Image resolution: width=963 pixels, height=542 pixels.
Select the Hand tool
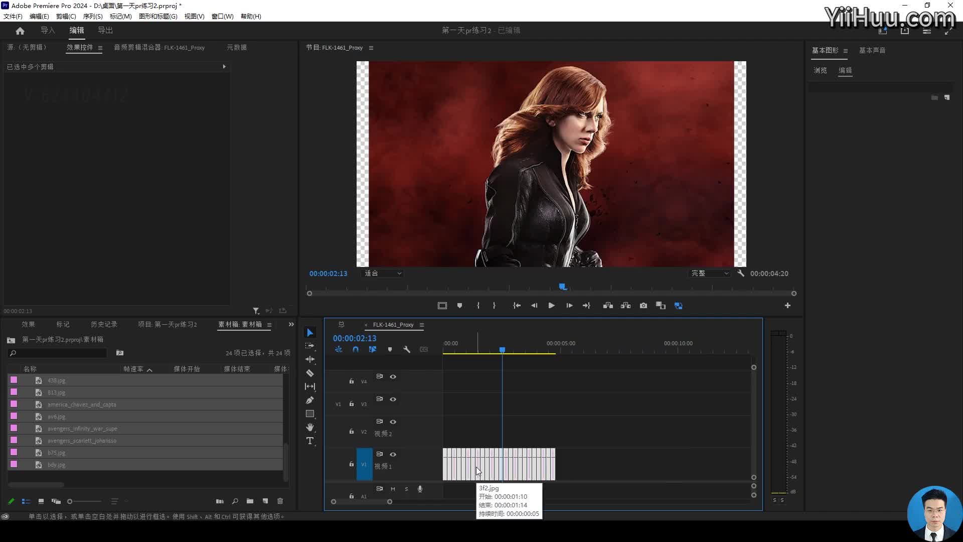(x=310, y=427)
